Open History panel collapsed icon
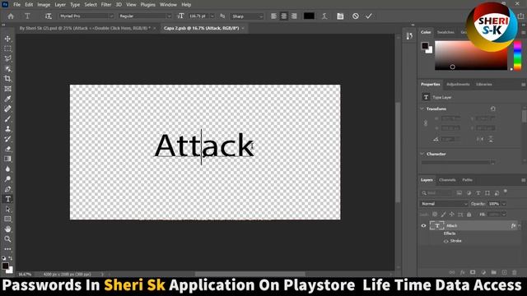This screenshot has height=296, width=527. (x=409, y=36)
